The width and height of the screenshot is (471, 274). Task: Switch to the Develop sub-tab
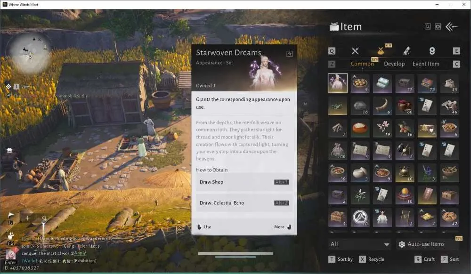tap(394, 64)
